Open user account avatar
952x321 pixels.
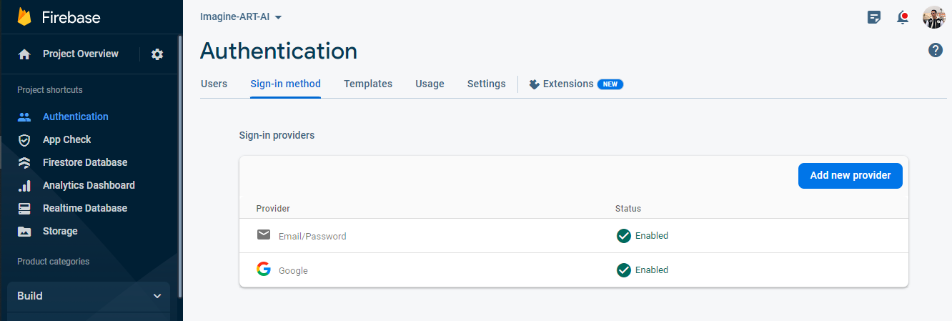933,17
